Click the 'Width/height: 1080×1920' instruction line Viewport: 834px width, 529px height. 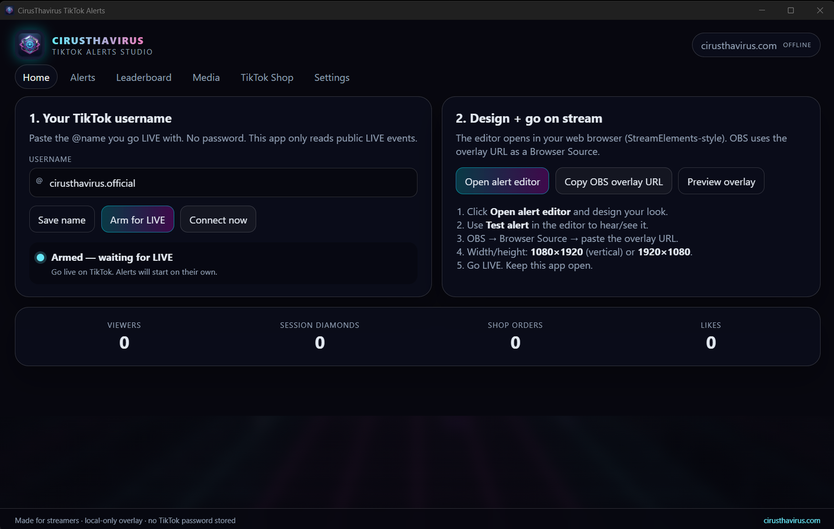pos(574,252)
